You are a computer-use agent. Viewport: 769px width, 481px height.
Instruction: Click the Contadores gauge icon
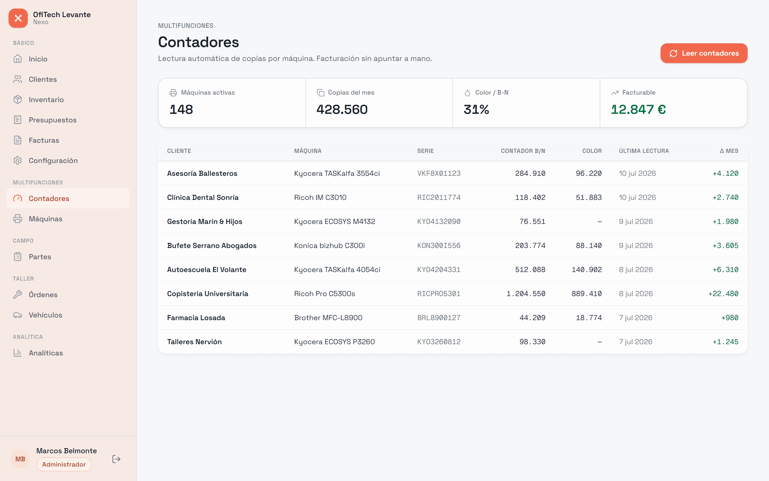(x=18, y=199)
